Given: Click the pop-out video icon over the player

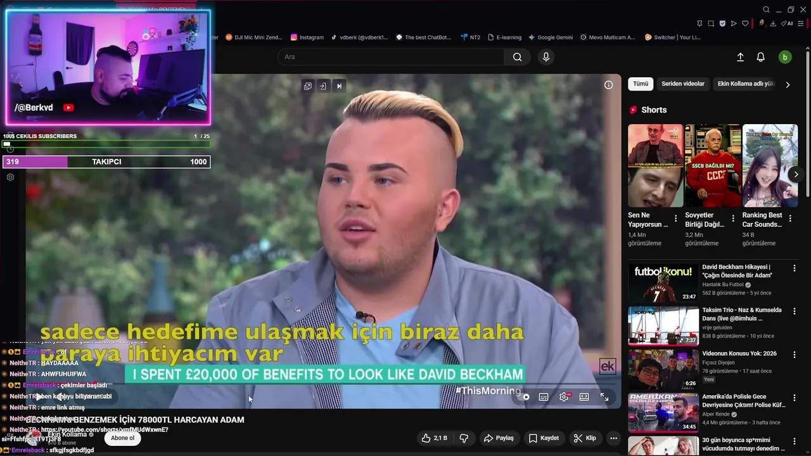Looking at the screenshot, I should [x=308, y=86].
